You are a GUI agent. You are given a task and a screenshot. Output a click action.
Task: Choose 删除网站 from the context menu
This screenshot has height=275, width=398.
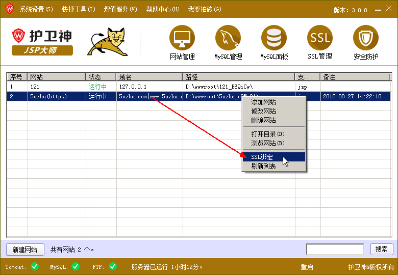click(x=263, y=120)
